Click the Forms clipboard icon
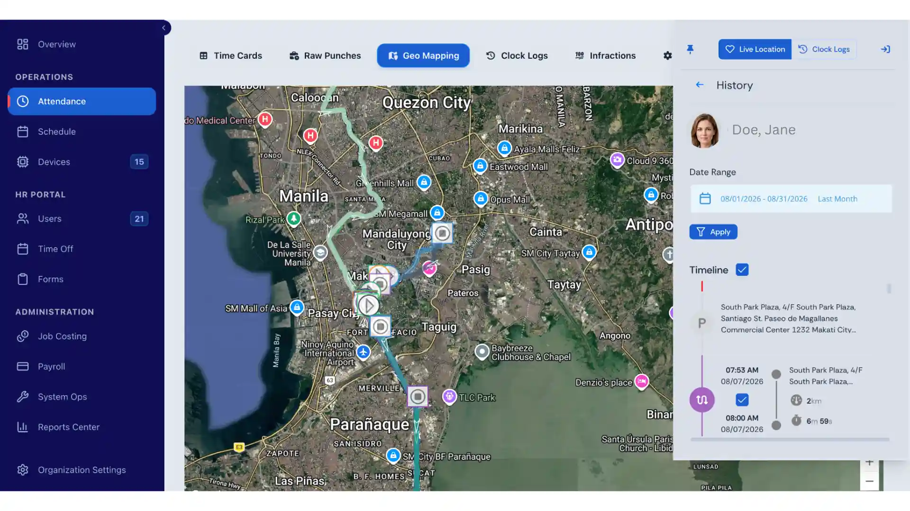Viewport: 910px width, 511px height. point(23,279)
